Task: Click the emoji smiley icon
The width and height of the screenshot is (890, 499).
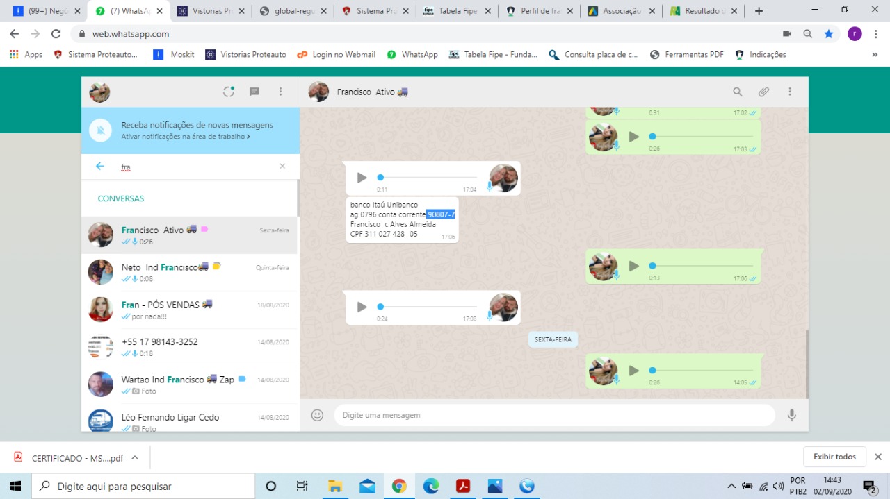Action: (x=317, y=415)
